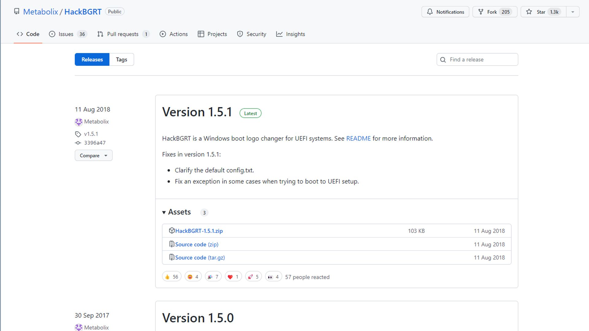The height and width of the screenshot is (331, 589).
Task: Click the README link in release notes
Action: click(358, 138)
